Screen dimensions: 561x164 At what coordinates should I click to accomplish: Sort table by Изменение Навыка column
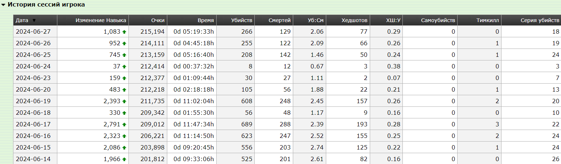pyautogui.click(x=101, y=20)
